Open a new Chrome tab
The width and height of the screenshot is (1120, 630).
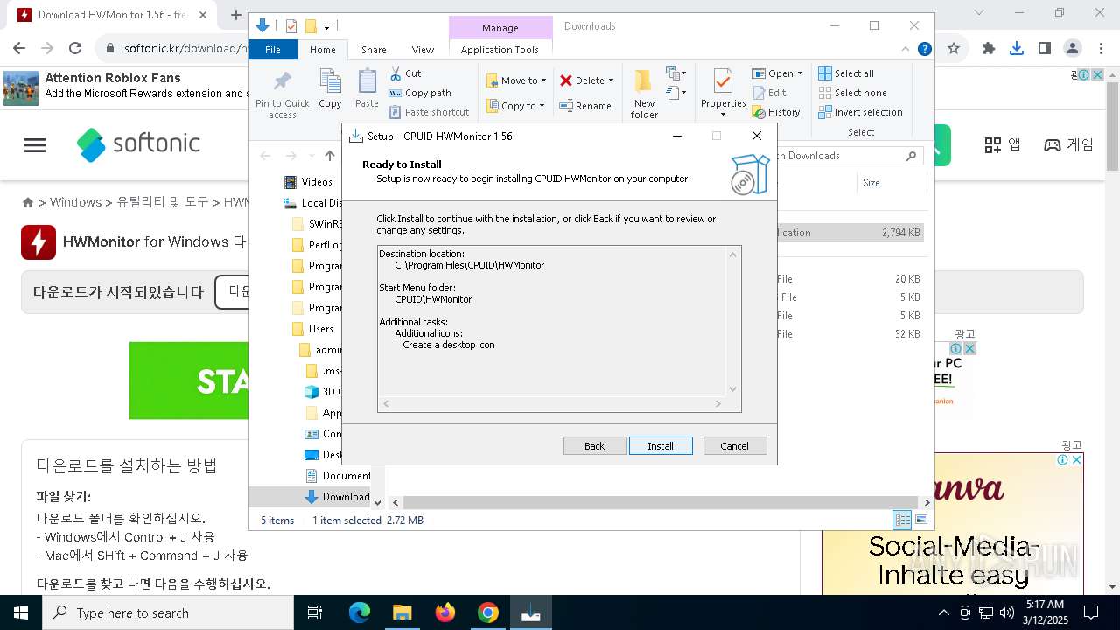[235, 15]
